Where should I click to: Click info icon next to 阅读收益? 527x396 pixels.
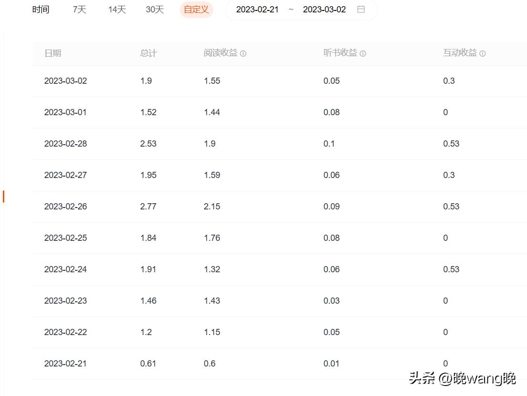(x=243, y=54)
